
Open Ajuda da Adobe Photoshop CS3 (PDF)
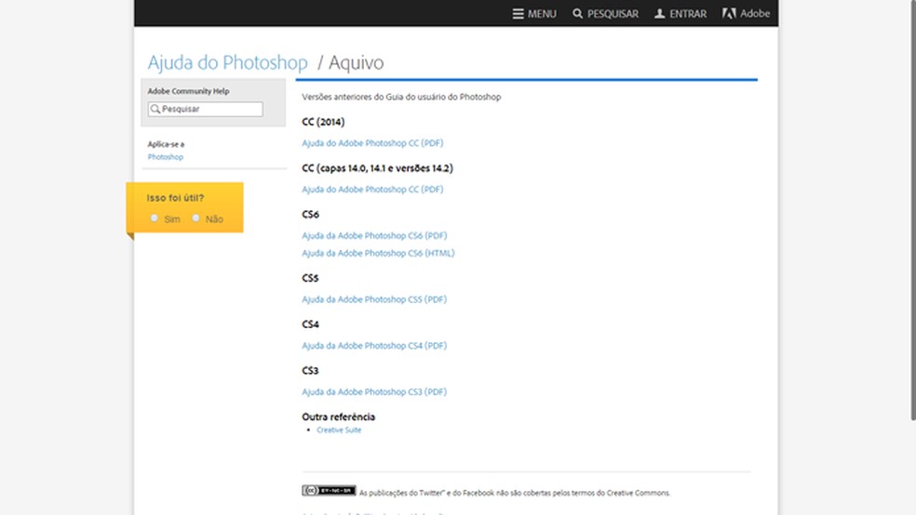tap(374, 392)
